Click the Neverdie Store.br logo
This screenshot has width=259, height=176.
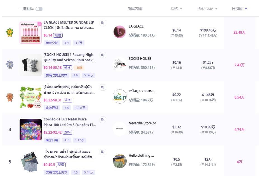tap(119, 129)
